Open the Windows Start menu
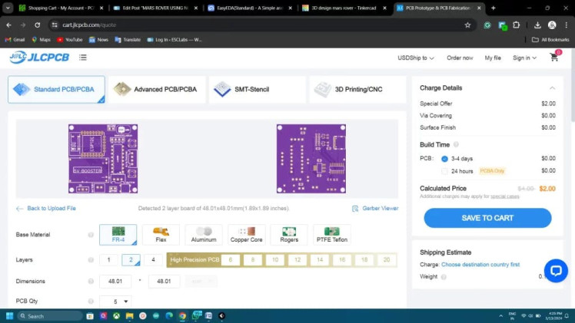Screen dimensions: 575x323 tap(9, 316)
